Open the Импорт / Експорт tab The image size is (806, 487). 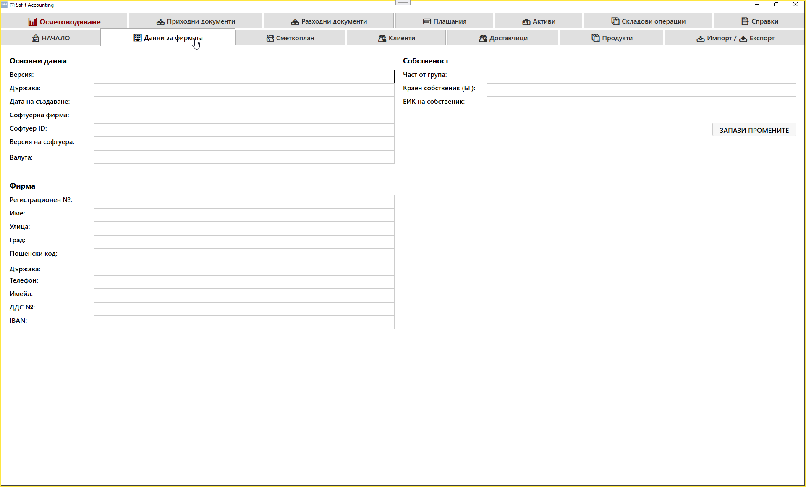click(735, 38)
